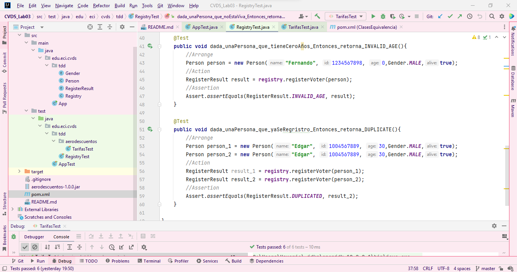The height and width of the screenshot is (272, 517).
Task: Switch to the TarifasTest.java editor tab
Action: (x=303, y=27)
